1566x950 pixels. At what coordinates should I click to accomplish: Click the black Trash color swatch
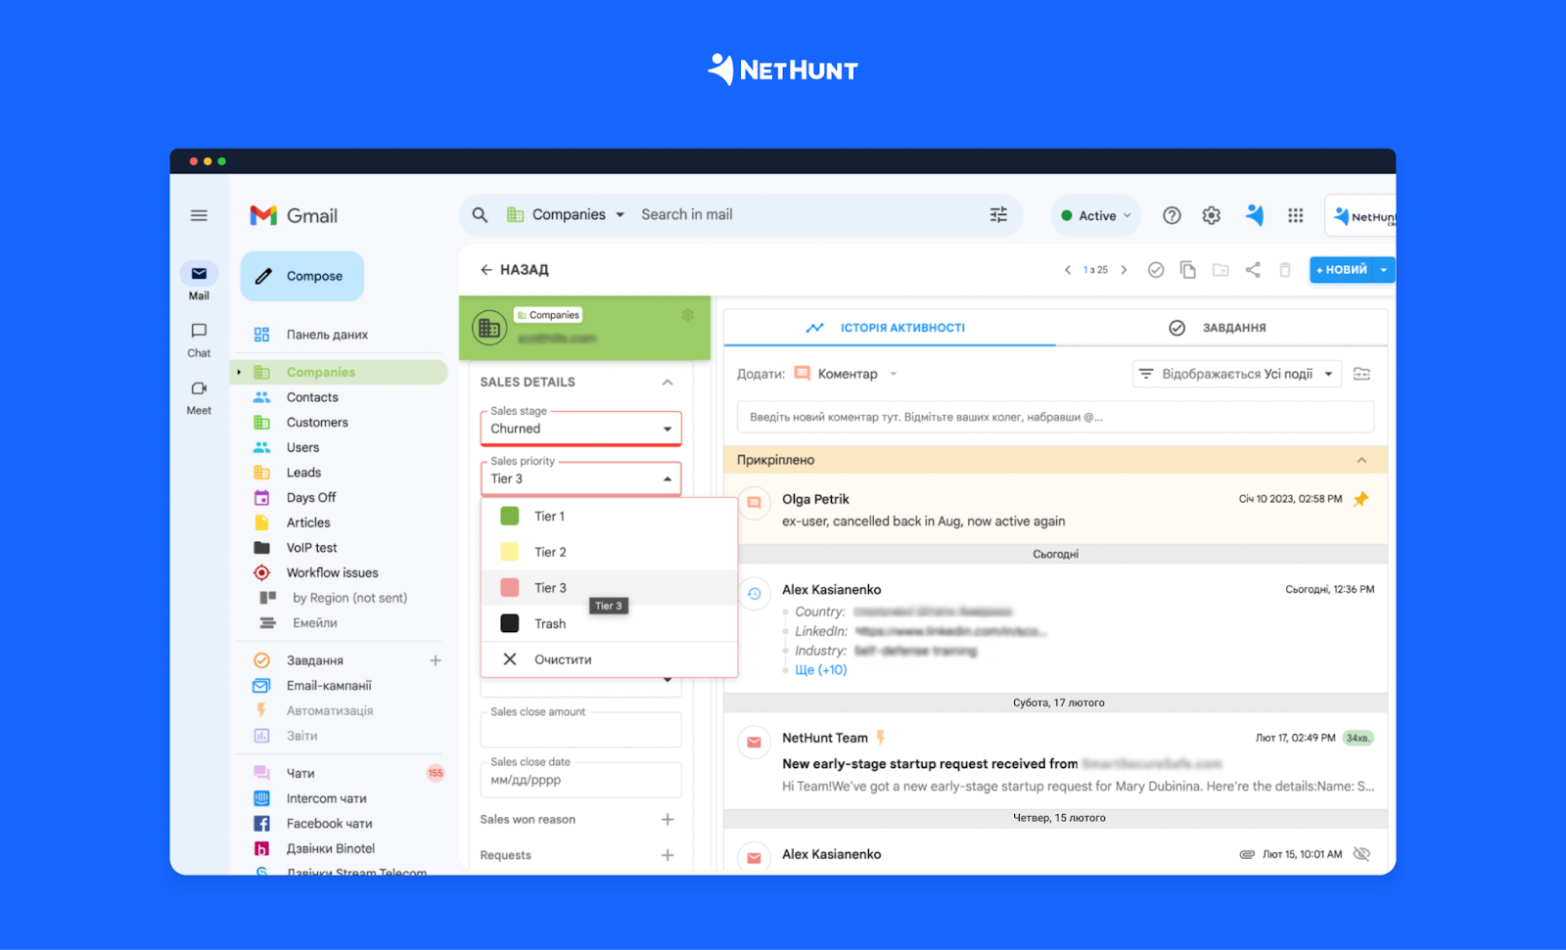(510, 623)
